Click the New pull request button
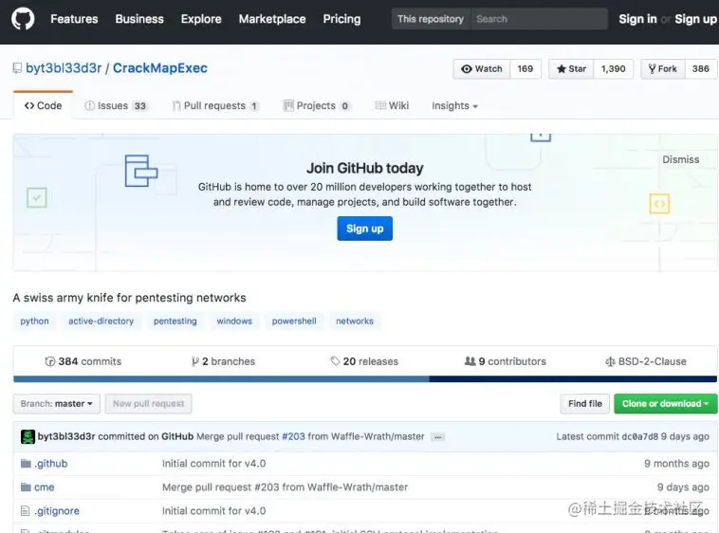The image size is (719, 533). (x=149, y=404)
